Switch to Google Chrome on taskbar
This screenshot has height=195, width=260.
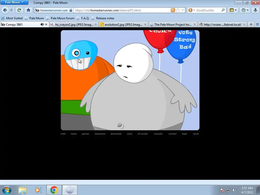tap(54, 190)
